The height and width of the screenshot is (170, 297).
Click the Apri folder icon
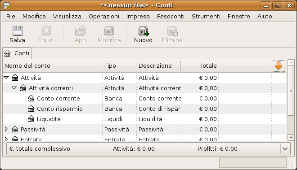(x=80, y=31)
